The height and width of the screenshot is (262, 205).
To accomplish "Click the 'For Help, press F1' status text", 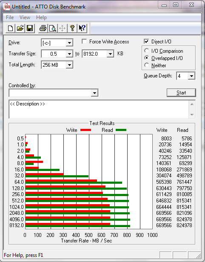I will pyautogui.click(x=23, y=255).
